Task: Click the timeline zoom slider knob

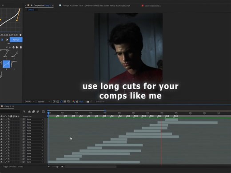Action: pyautogui.click(x=57, y=167)
